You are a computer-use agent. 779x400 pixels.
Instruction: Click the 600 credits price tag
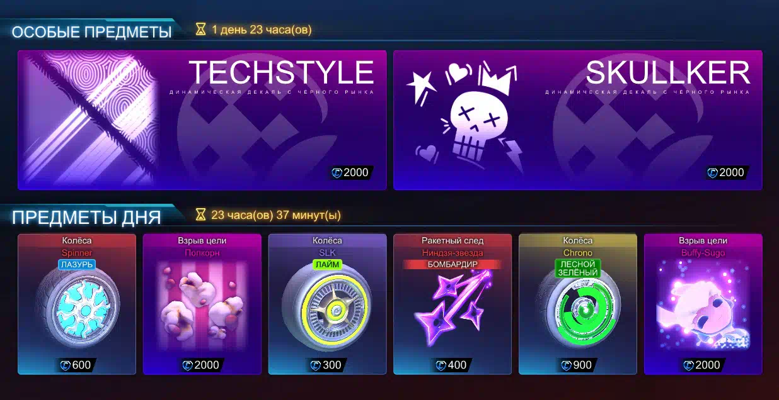[77, 365]
